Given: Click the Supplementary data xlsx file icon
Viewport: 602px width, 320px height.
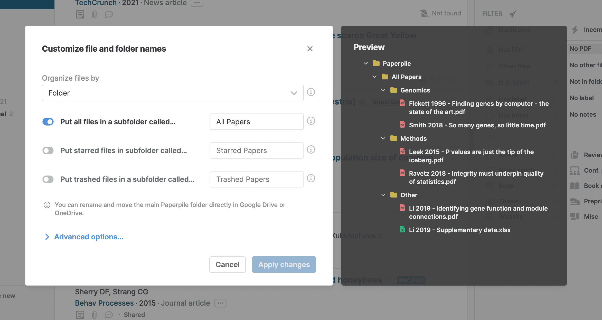Looking at the screenshot, I should pyautogui.click(x=402, y=229).
